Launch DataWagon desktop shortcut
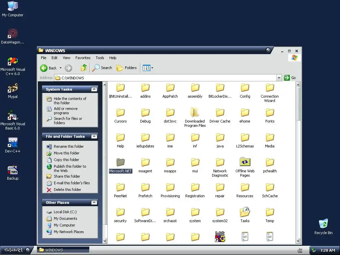 [13, 36]
